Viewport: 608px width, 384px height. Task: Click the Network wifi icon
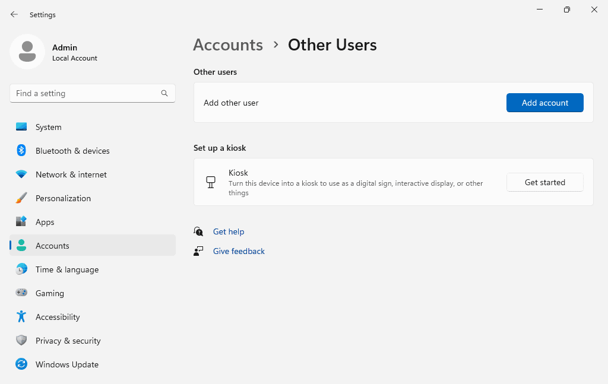(21, 174)
